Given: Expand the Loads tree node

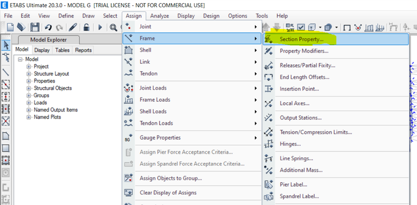Looking at the screenshot, I should point(29,103).
